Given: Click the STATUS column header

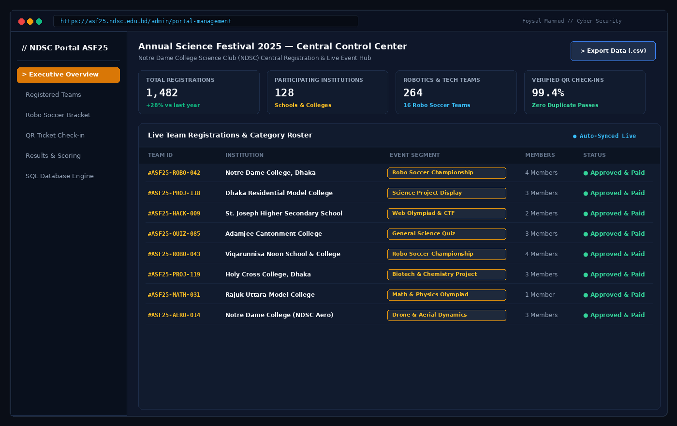Looking at the screenshot, I should [594, 155].
